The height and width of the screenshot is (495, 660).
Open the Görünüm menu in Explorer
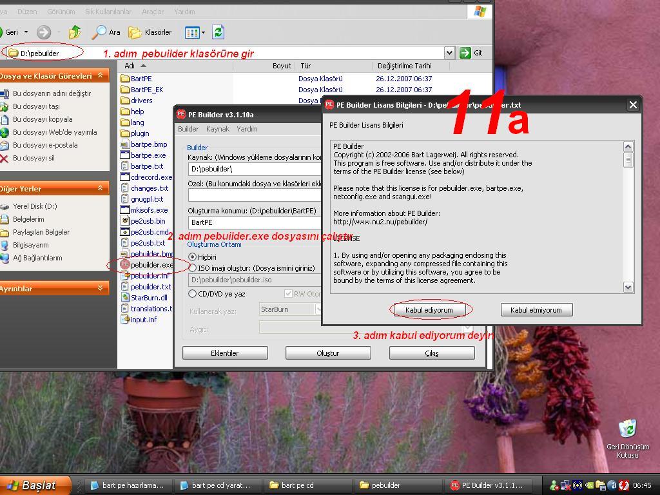pyautogui.click(x=61, y=12)
